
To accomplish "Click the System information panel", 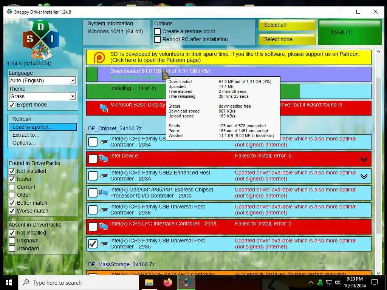I will (116, 32).
